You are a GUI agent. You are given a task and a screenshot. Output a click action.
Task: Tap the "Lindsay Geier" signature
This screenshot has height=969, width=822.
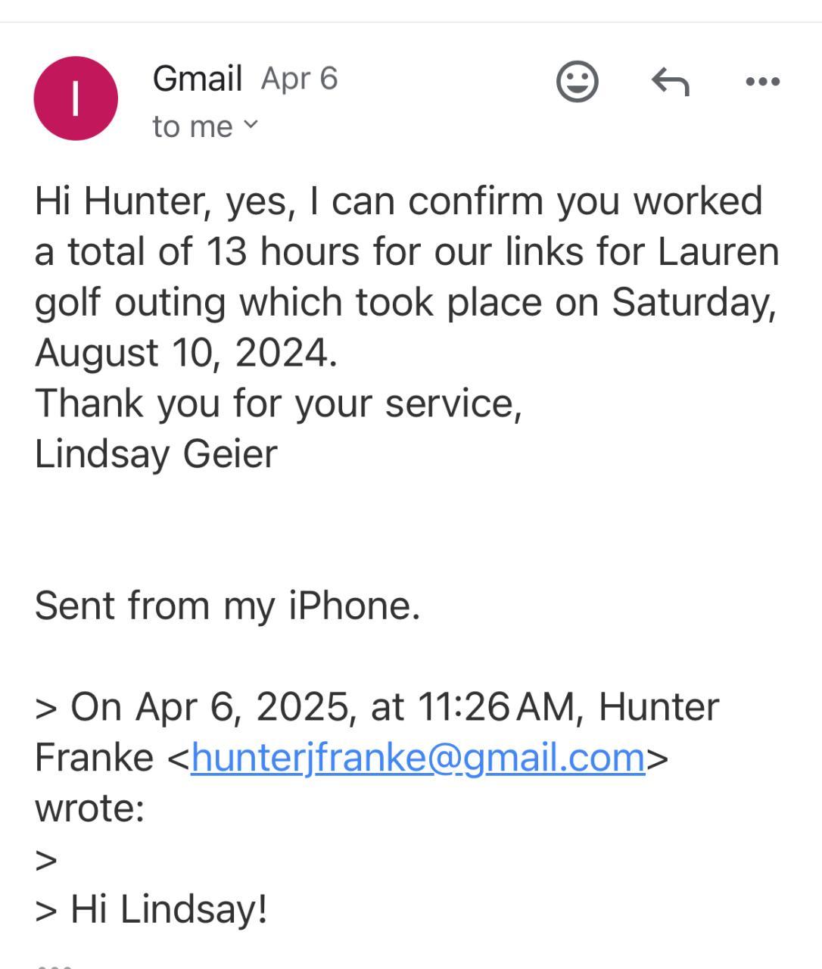click(x=156, y=454)
